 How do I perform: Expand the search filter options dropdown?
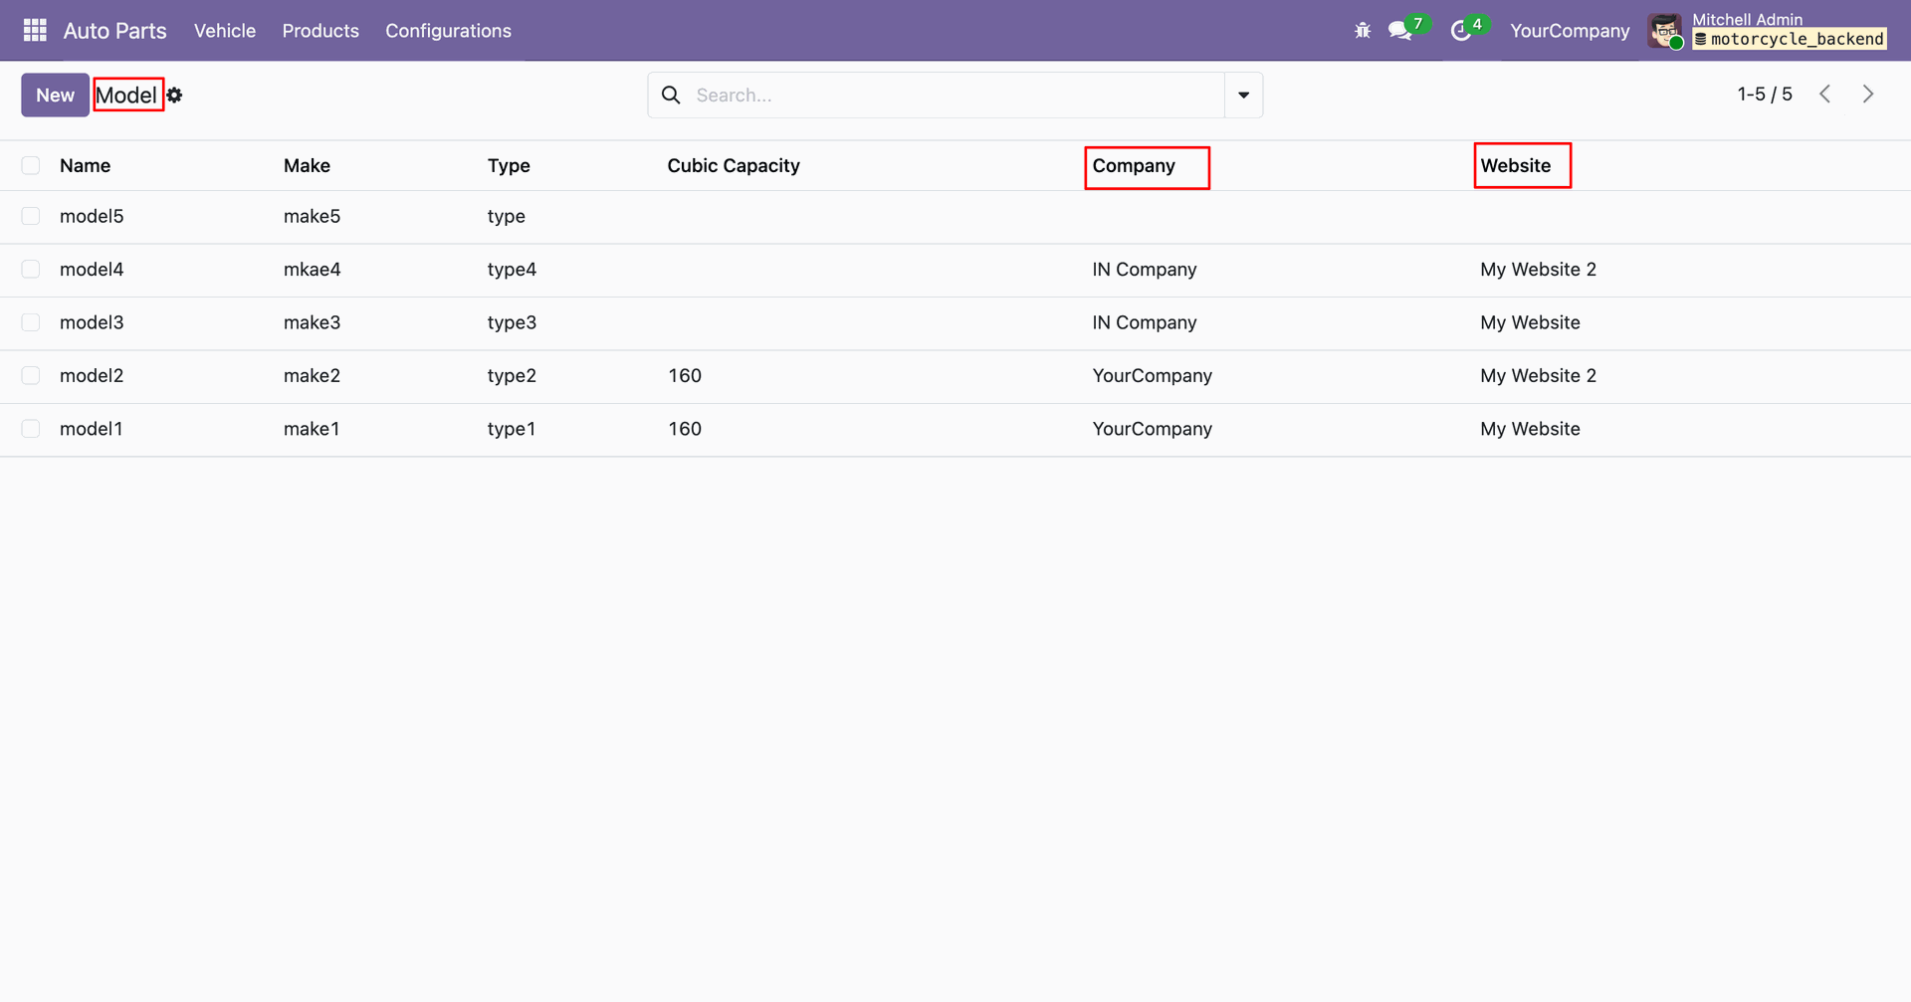pyautogui.click(x=1243, y=96)
